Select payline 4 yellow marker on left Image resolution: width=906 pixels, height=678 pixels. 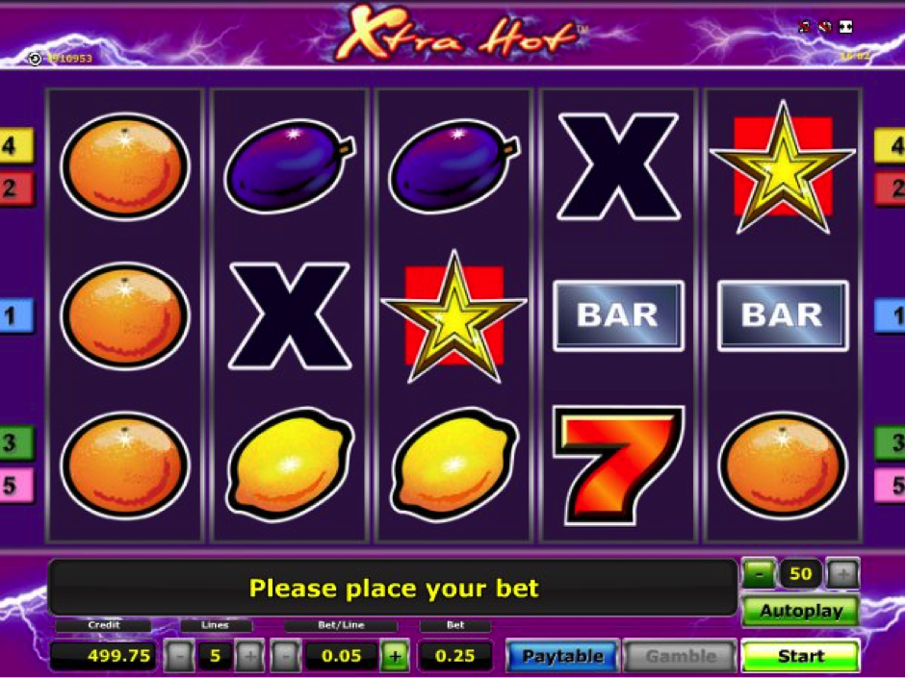pos(15,145)
